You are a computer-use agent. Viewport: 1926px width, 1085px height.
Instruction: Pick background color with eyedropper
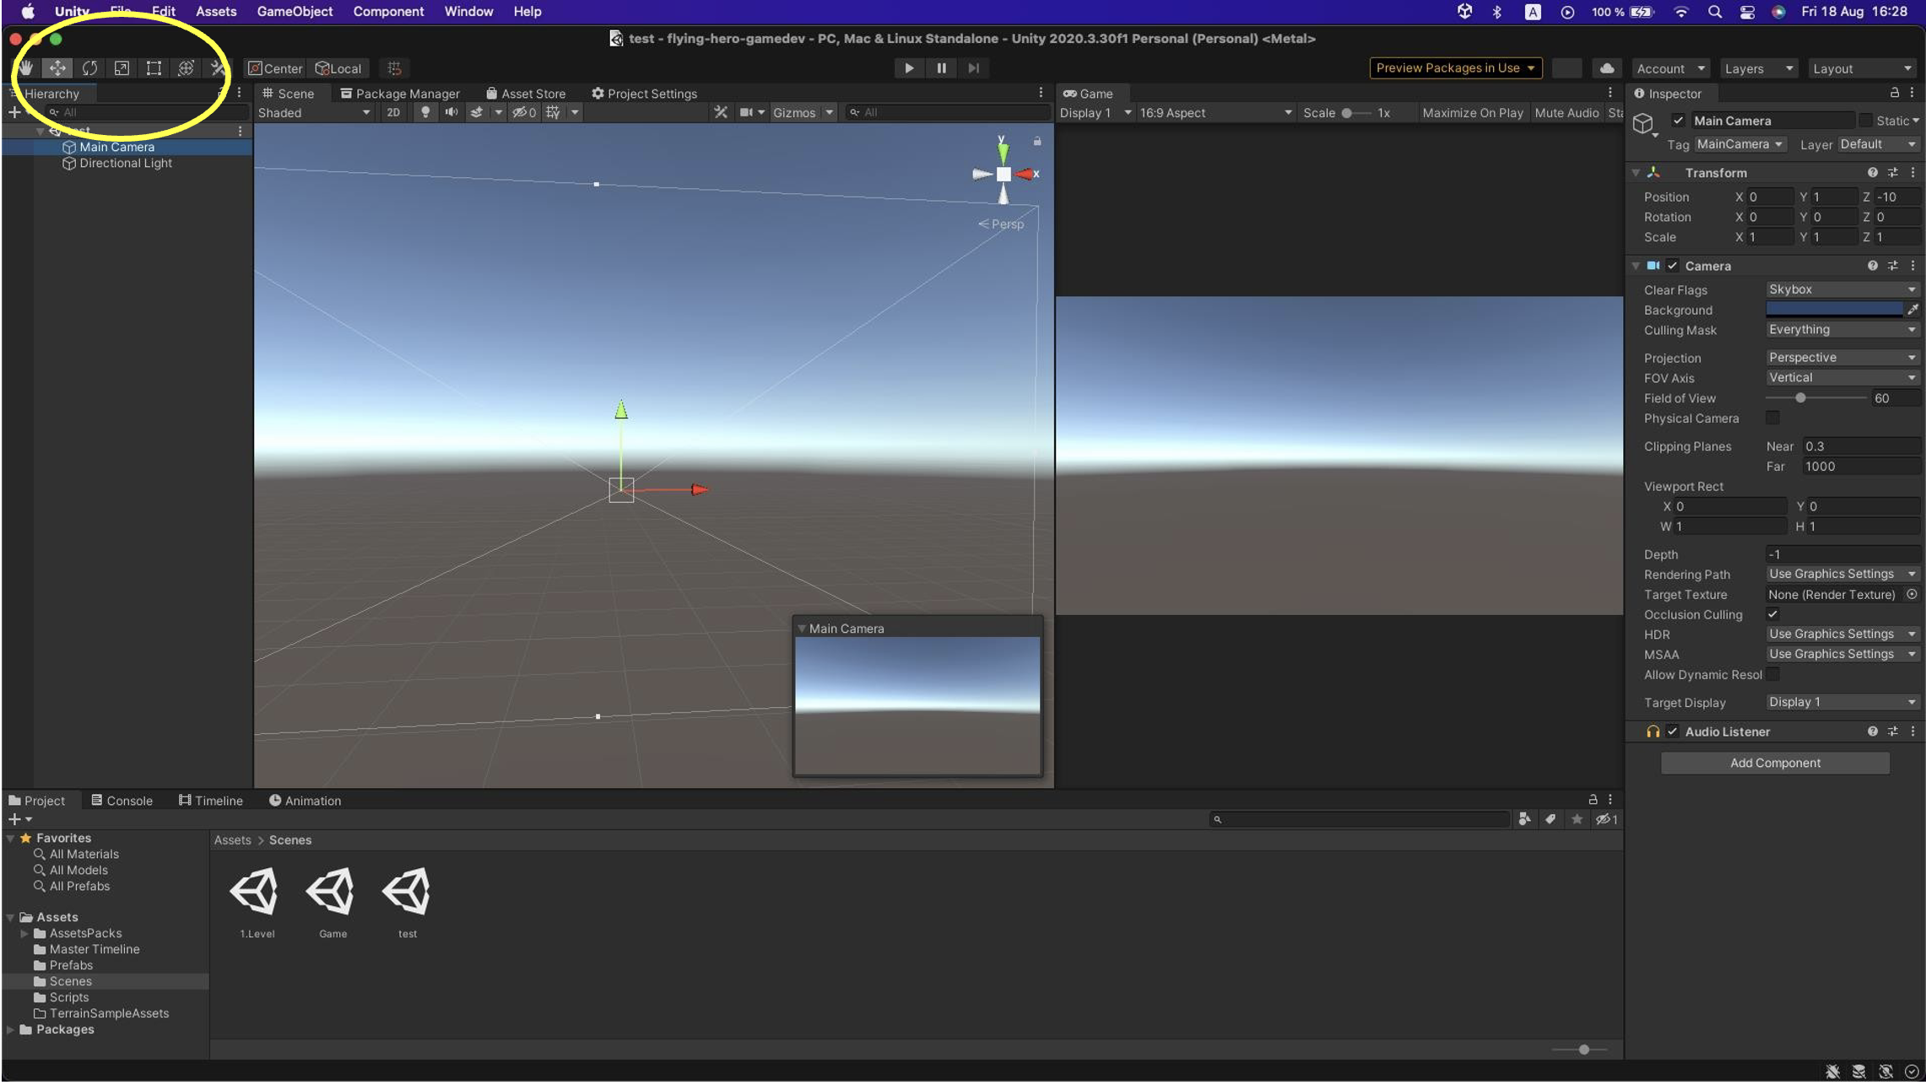(x=1912, y=310)
